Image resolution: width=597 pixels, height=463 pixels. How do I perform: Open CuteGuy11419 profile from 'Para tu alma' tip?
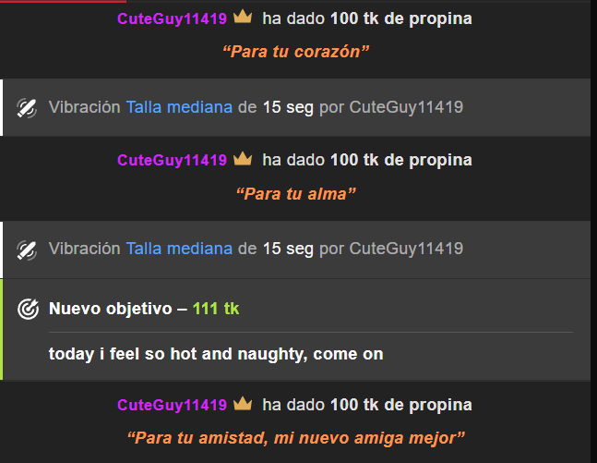coord(173,160)
